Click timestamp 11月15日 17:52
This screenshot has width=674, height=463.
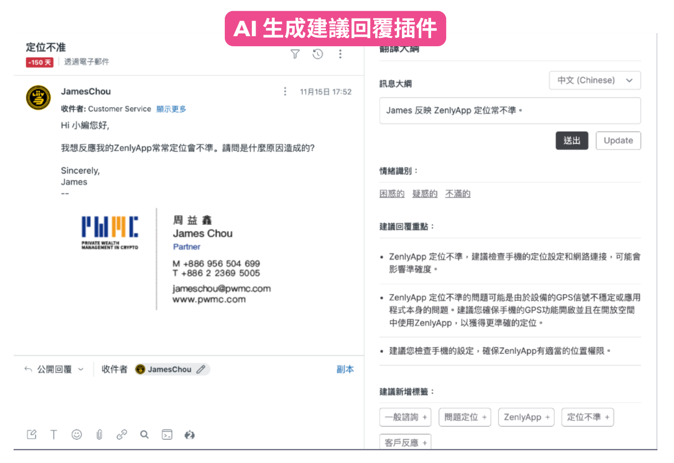tap(325, 92)
